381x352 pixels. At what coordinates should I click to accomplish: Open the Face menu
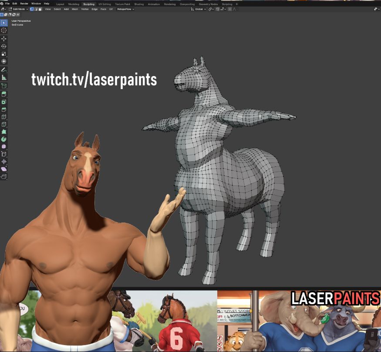[104, 9]
